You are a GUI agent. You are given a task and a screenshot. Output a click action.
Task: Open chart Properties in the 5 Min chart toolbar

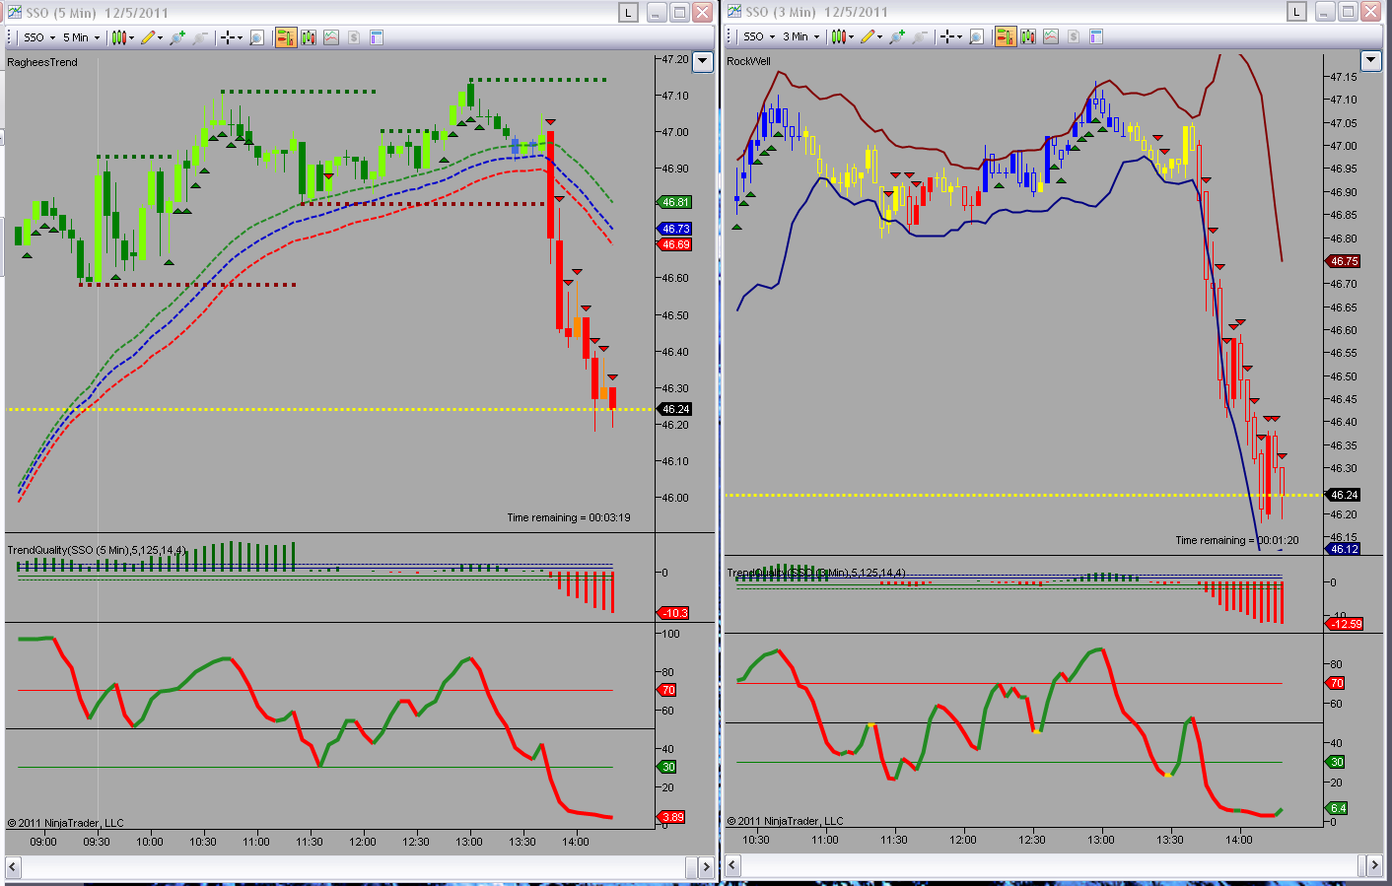tap(377, 37)
